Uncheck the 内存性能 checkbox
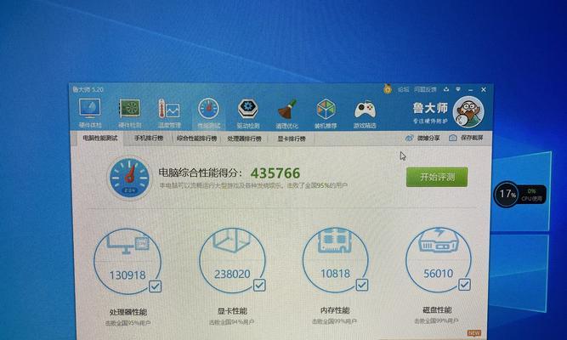This screenshot has width=567, height=340. coord(362,285)
